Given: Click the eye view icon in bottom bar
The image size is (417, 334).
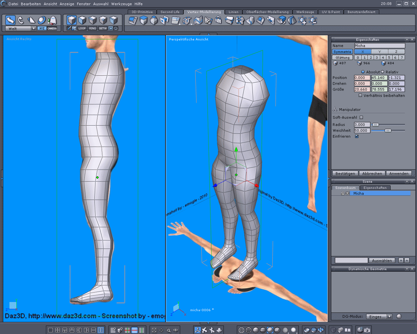Looking at the screenshot, I should pos(176,330).
